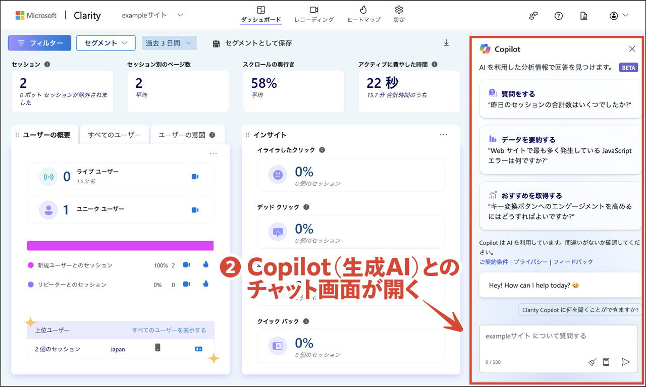This screenshot has width=646, height=387.
Task: Show info for アクティブに費やした時間
Action: (x=435, y=65)
